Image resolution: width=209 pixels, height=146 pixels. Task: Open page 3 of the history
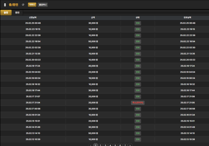(105, 145)
